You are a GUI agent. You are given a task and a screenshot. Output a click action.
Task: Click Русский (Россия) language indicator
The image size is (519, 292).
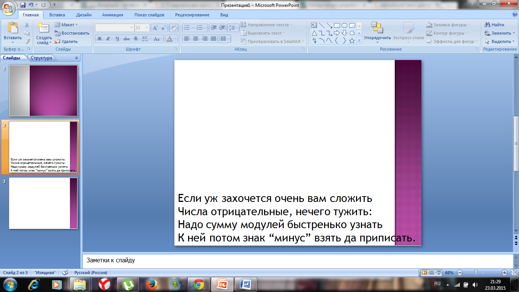(90, 273)
